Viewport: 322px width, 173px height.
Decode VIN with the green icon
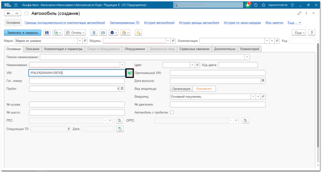coord(130,73)
